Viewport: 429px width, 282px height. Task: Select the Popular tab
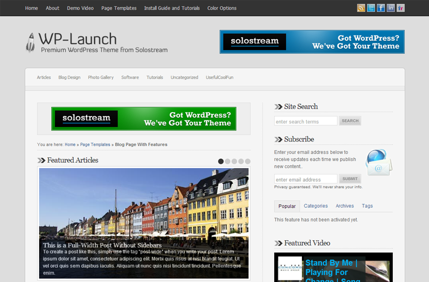(x=287, y=206)
